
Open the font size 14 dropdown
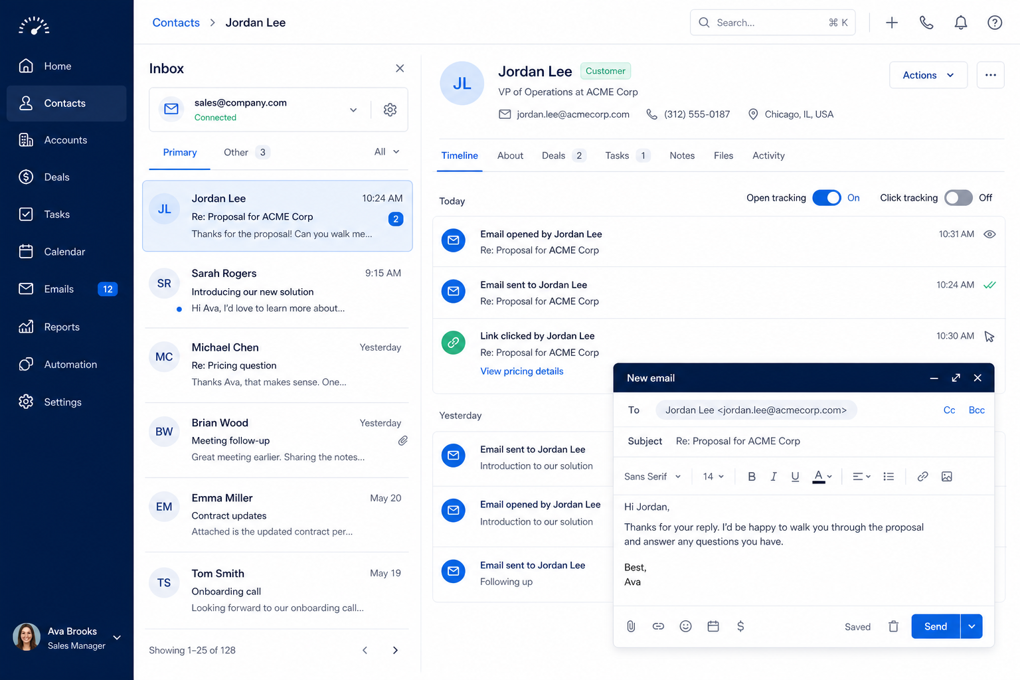pyautogui.click(x=713, y=477)
